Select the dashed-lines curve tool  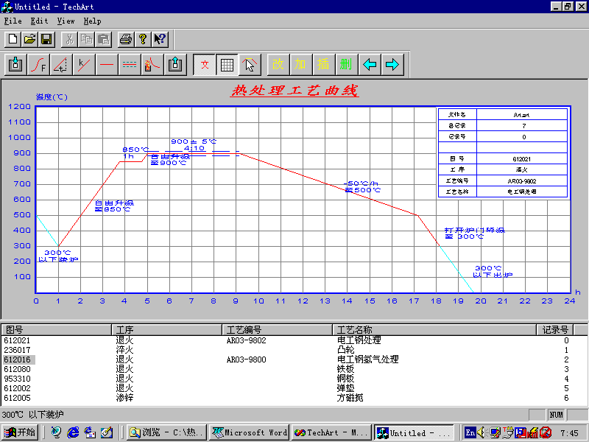(x=130, y=64)
